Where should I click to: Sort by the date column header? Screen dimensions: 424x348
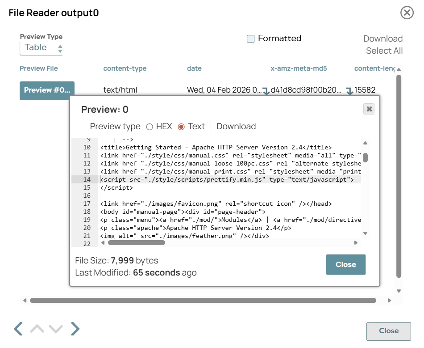click(x=194, y=68)
